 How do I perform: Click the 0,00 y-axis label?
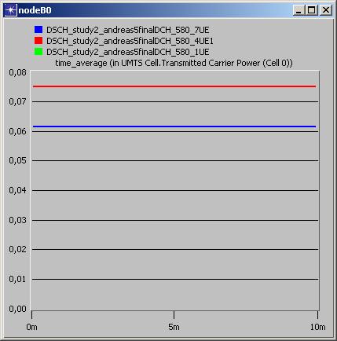click(x=18, y=309)
